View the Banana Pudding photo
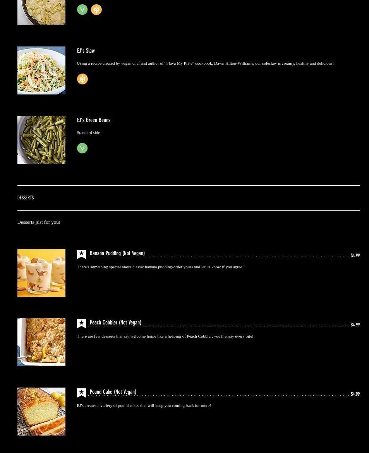This screenshot has height=453, width=369. coord(41,273)
